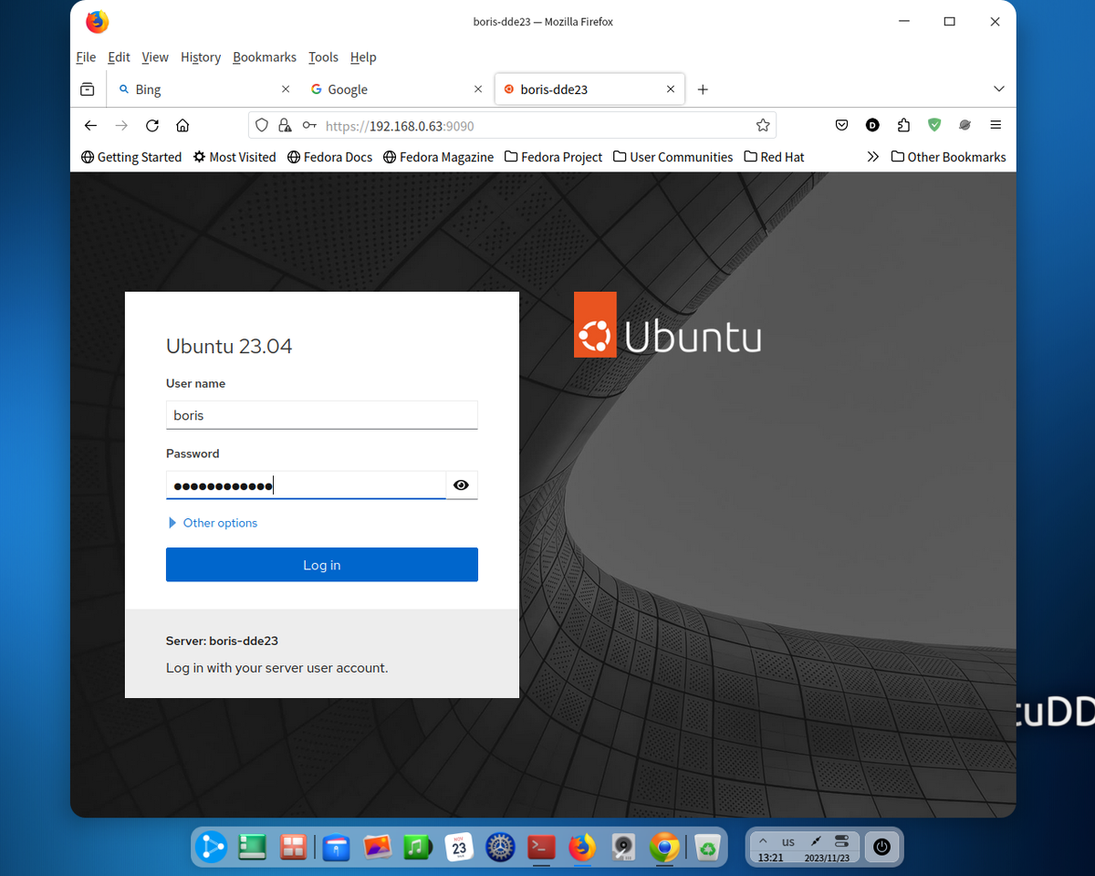Open the Save to Pocket icon

[x=841, y=125]
